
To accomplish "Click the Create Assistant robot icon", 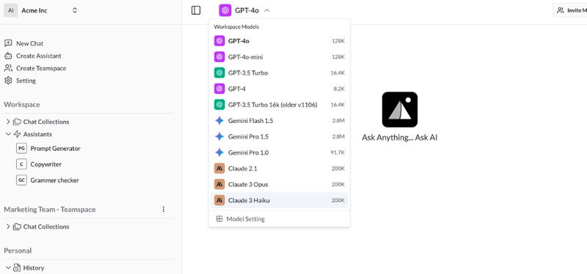I will [x=8, y=56].
